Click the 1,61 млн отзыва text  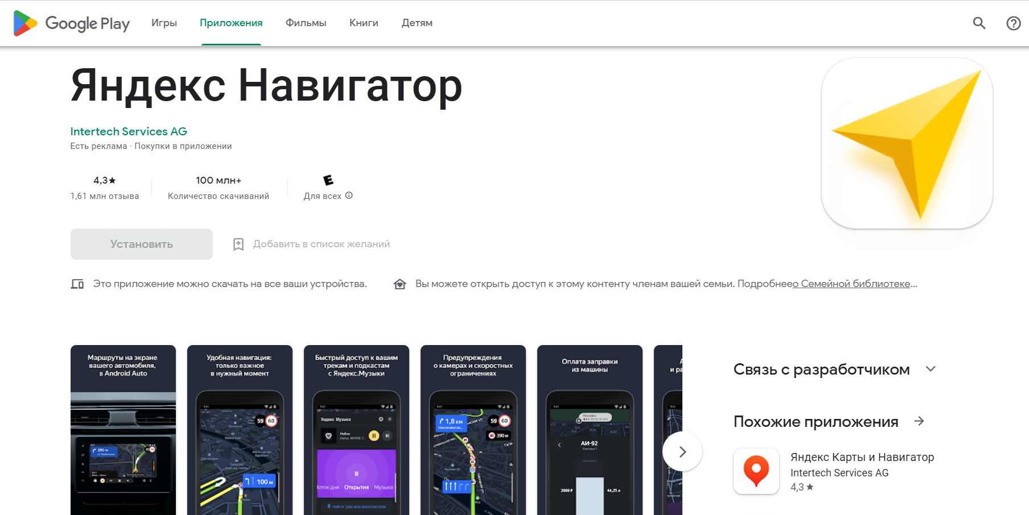105,196
